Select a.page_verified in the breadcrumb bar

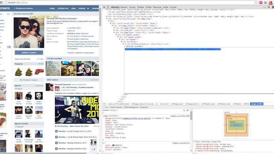coord(256,104)
